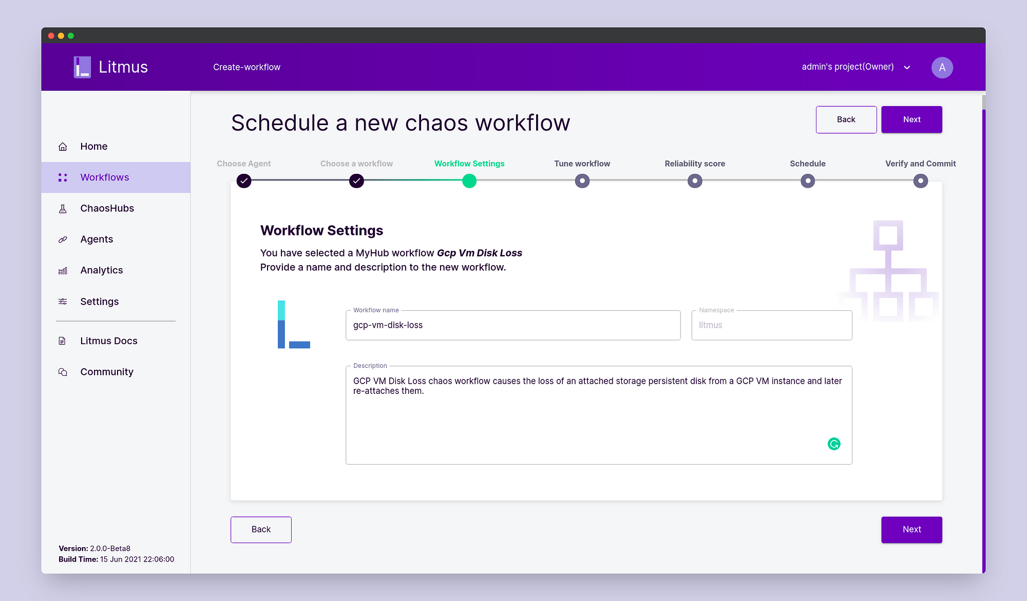Open the user avatar A menu

click(942, 68)
